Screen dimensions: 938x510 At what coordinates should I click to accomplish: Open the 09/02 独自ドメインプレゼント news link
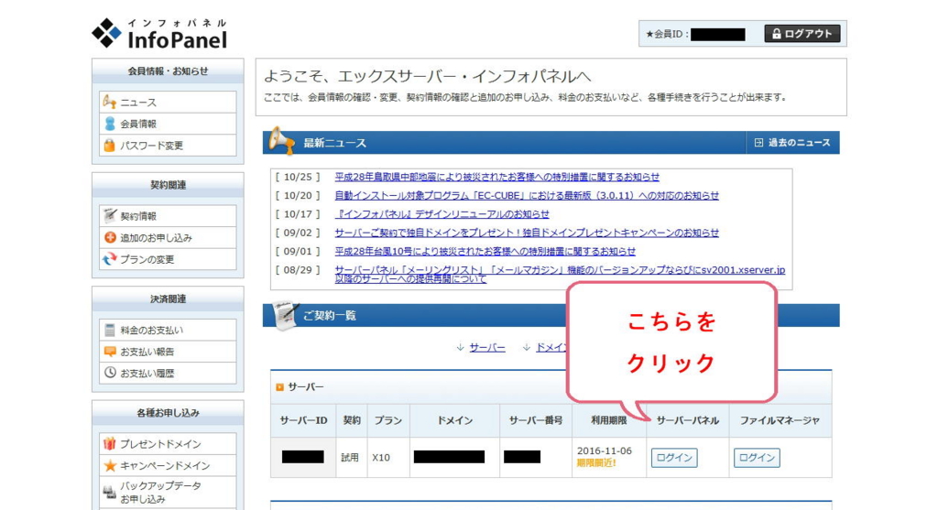[x=527, y=233]
